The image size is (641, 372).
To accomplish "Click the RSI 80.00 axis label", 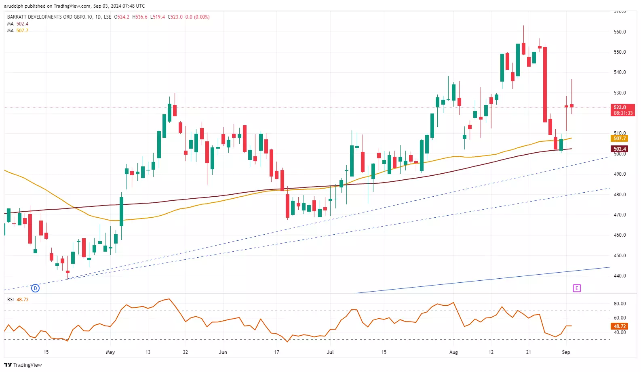I will pos(620,304).
